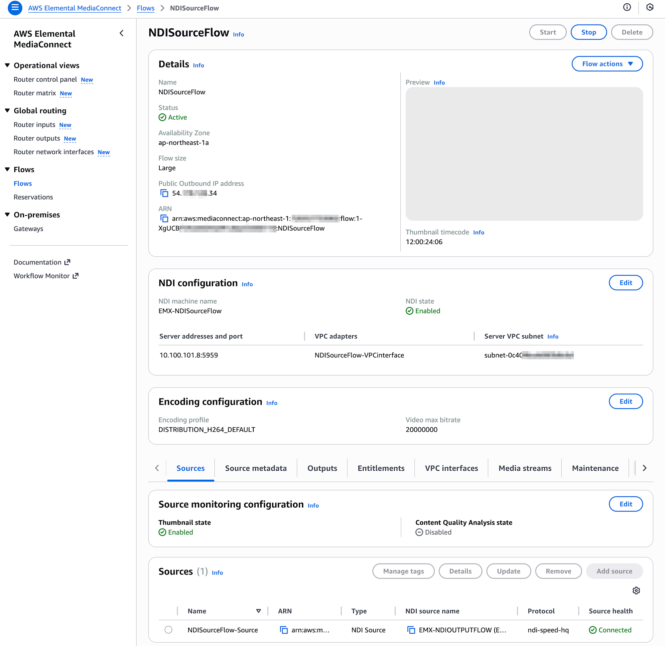This screenshot has height=646, width=665.
Task: Click the Stop flow button
Action: point(588,32)
